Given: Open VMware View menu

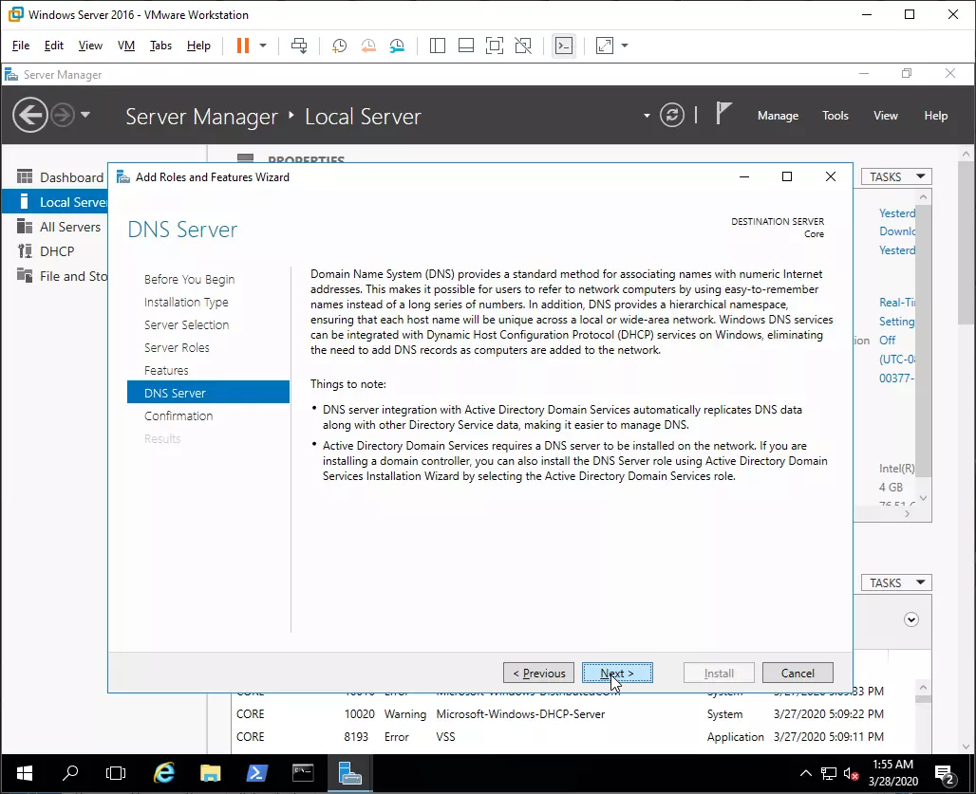Looking at the screenshot, I should (x=90, y=46).
